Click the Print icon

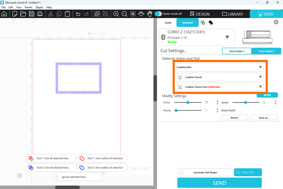coord(40,14)
